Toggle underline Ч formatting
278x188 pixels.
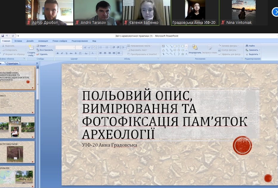66,53
